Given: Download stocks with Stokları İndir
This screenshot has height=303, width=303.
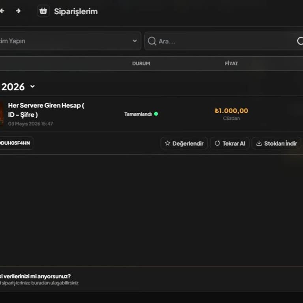Looking at the screenshot, I should 276,143.
